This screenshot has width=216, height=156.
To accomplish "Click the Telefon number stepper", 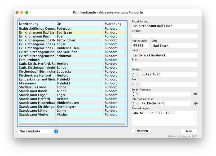I will [134, 75].
